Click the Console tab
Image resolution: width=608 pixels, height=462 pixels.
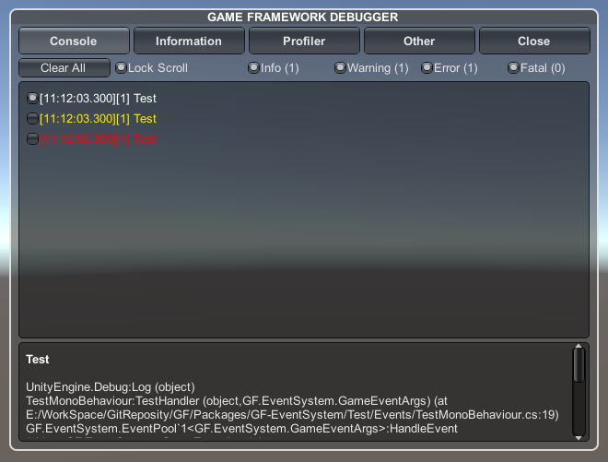tap(74, 41)
